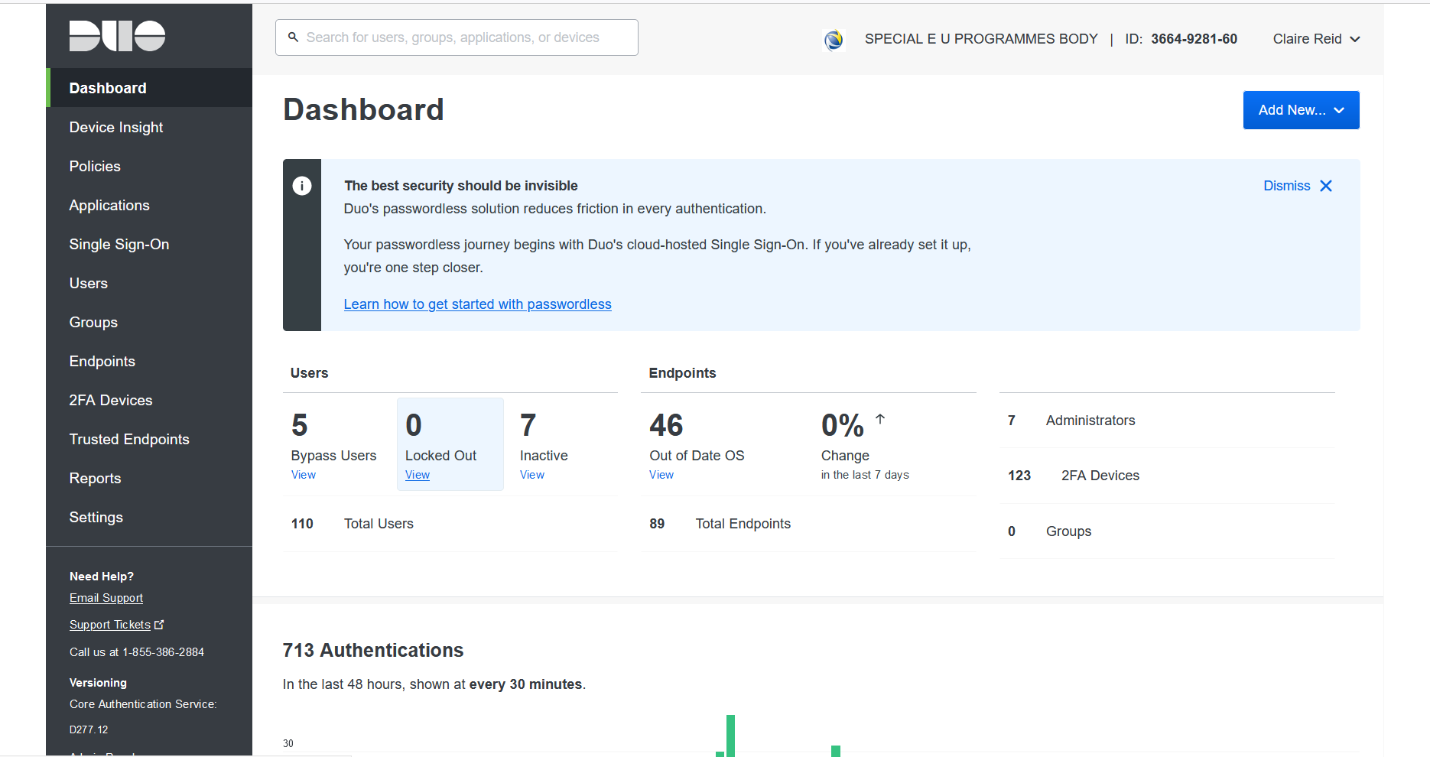1430x757 pixels.
Task: Expand the Claire Reid account menu
Action: pos(1316,39)
